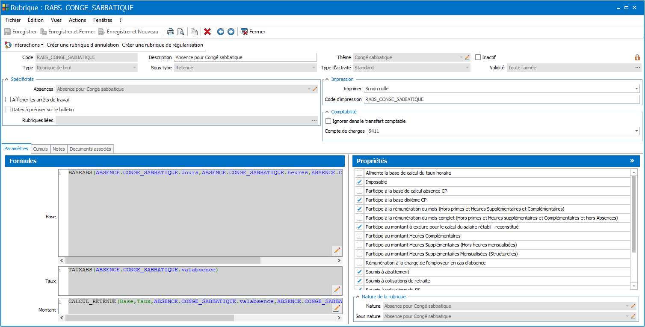Viewport: 645px width, 327px height.
Task: Open the Sous type dropdown
Action: pos(314,68)
